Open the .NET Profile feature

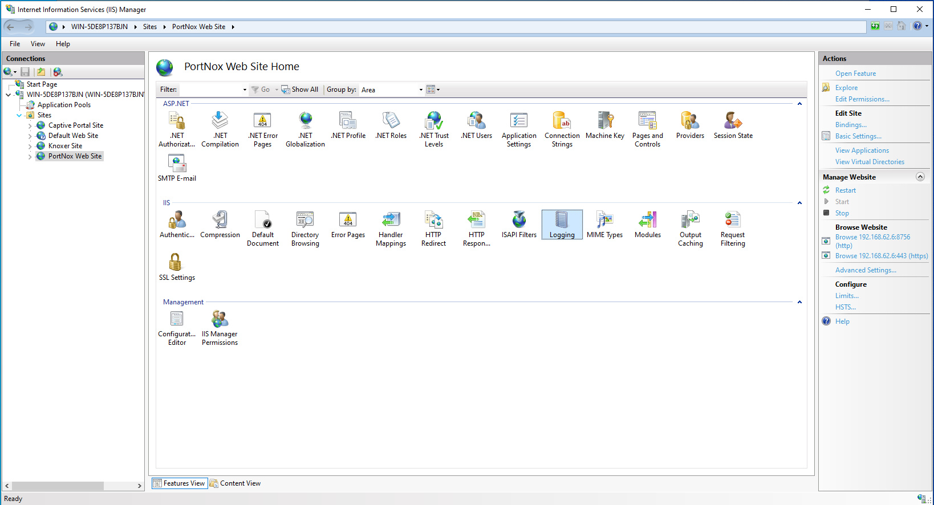(348, 125)
